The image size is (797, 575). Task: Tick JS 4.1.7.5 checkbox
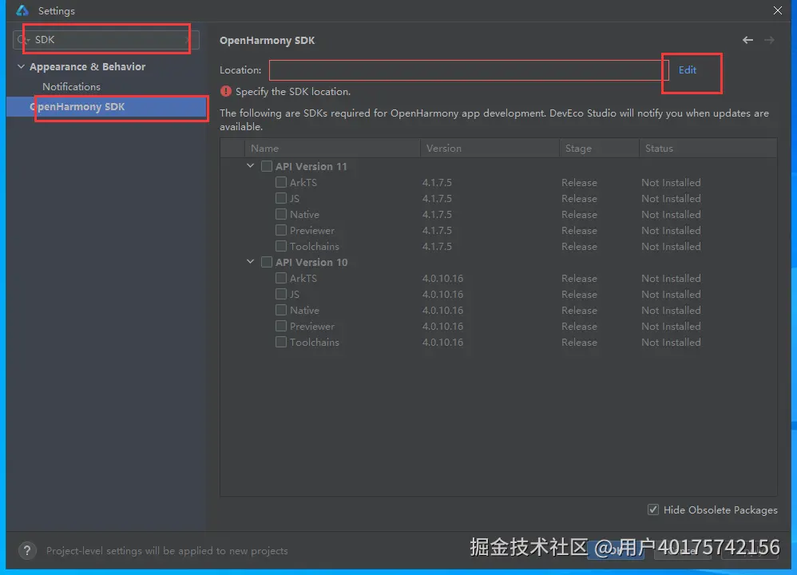(x=280, y=198)
